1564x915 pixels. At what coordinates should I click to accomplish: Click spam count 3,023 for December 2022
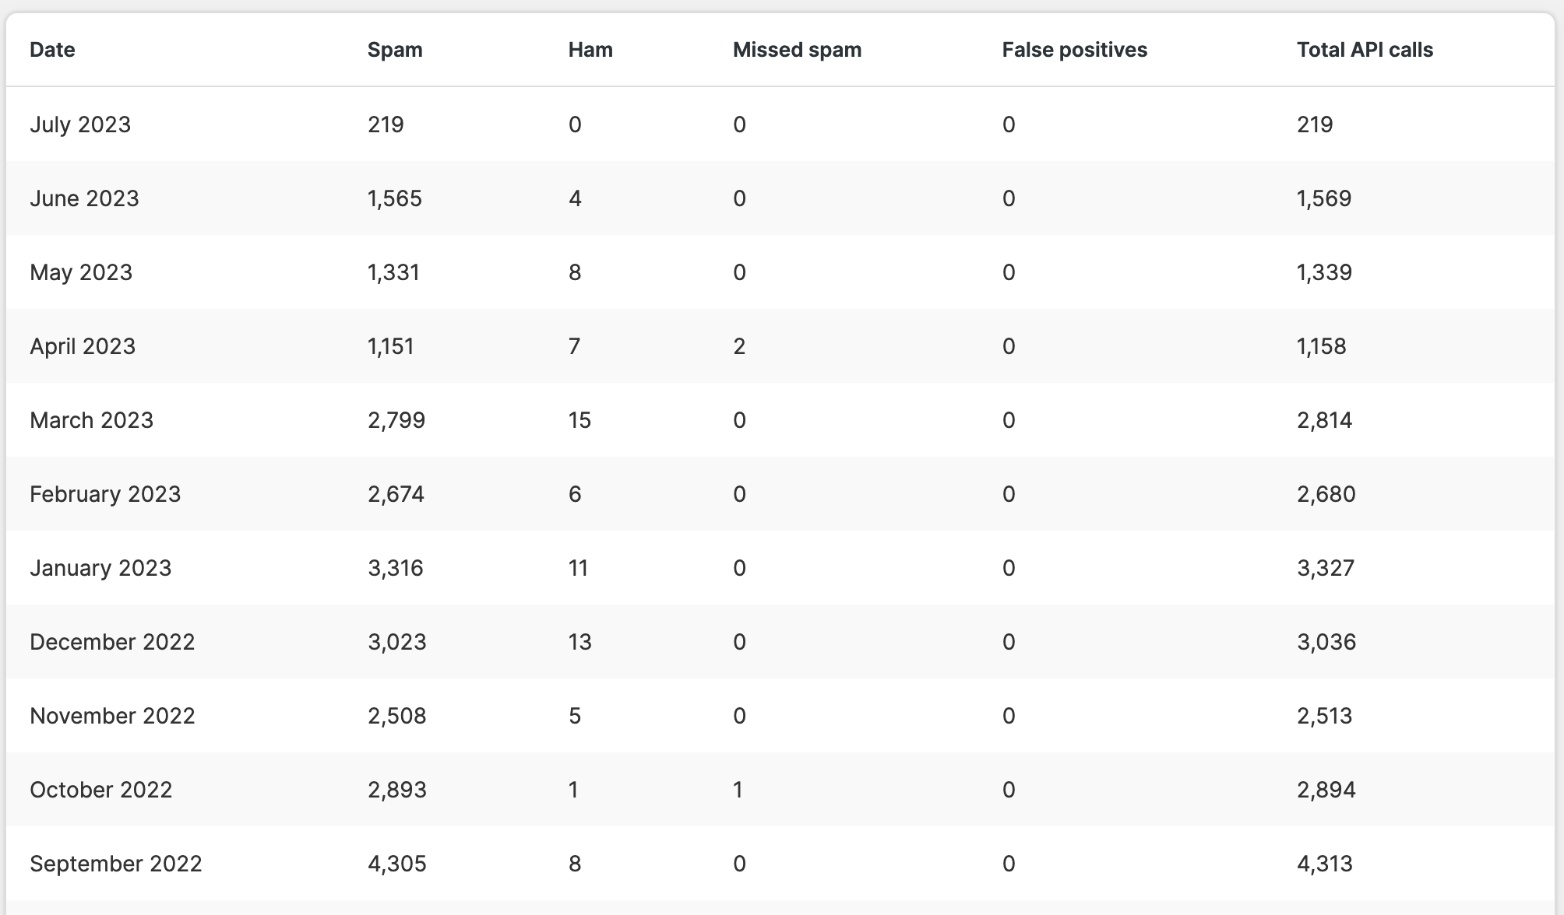pyautogui.click(x=396, y=642)
